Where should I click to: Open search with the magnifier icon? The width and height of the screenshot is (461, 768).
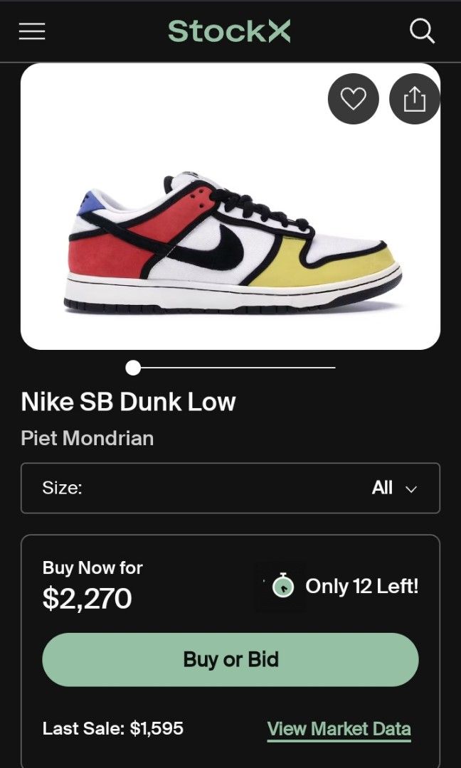pos(422,31)
